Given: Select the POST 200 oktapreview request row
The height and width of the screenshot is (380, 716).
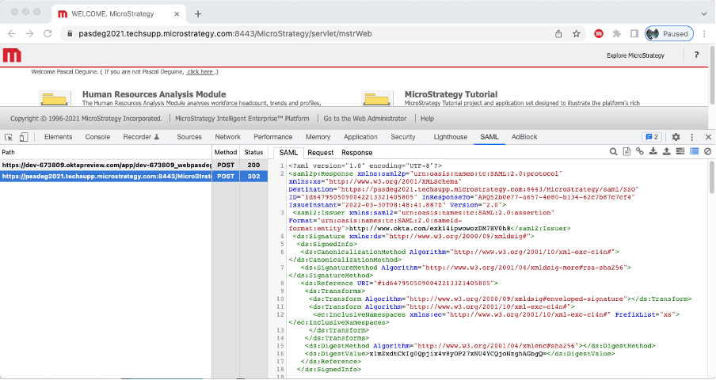Looking at the screenshot, I should [105, 165].
